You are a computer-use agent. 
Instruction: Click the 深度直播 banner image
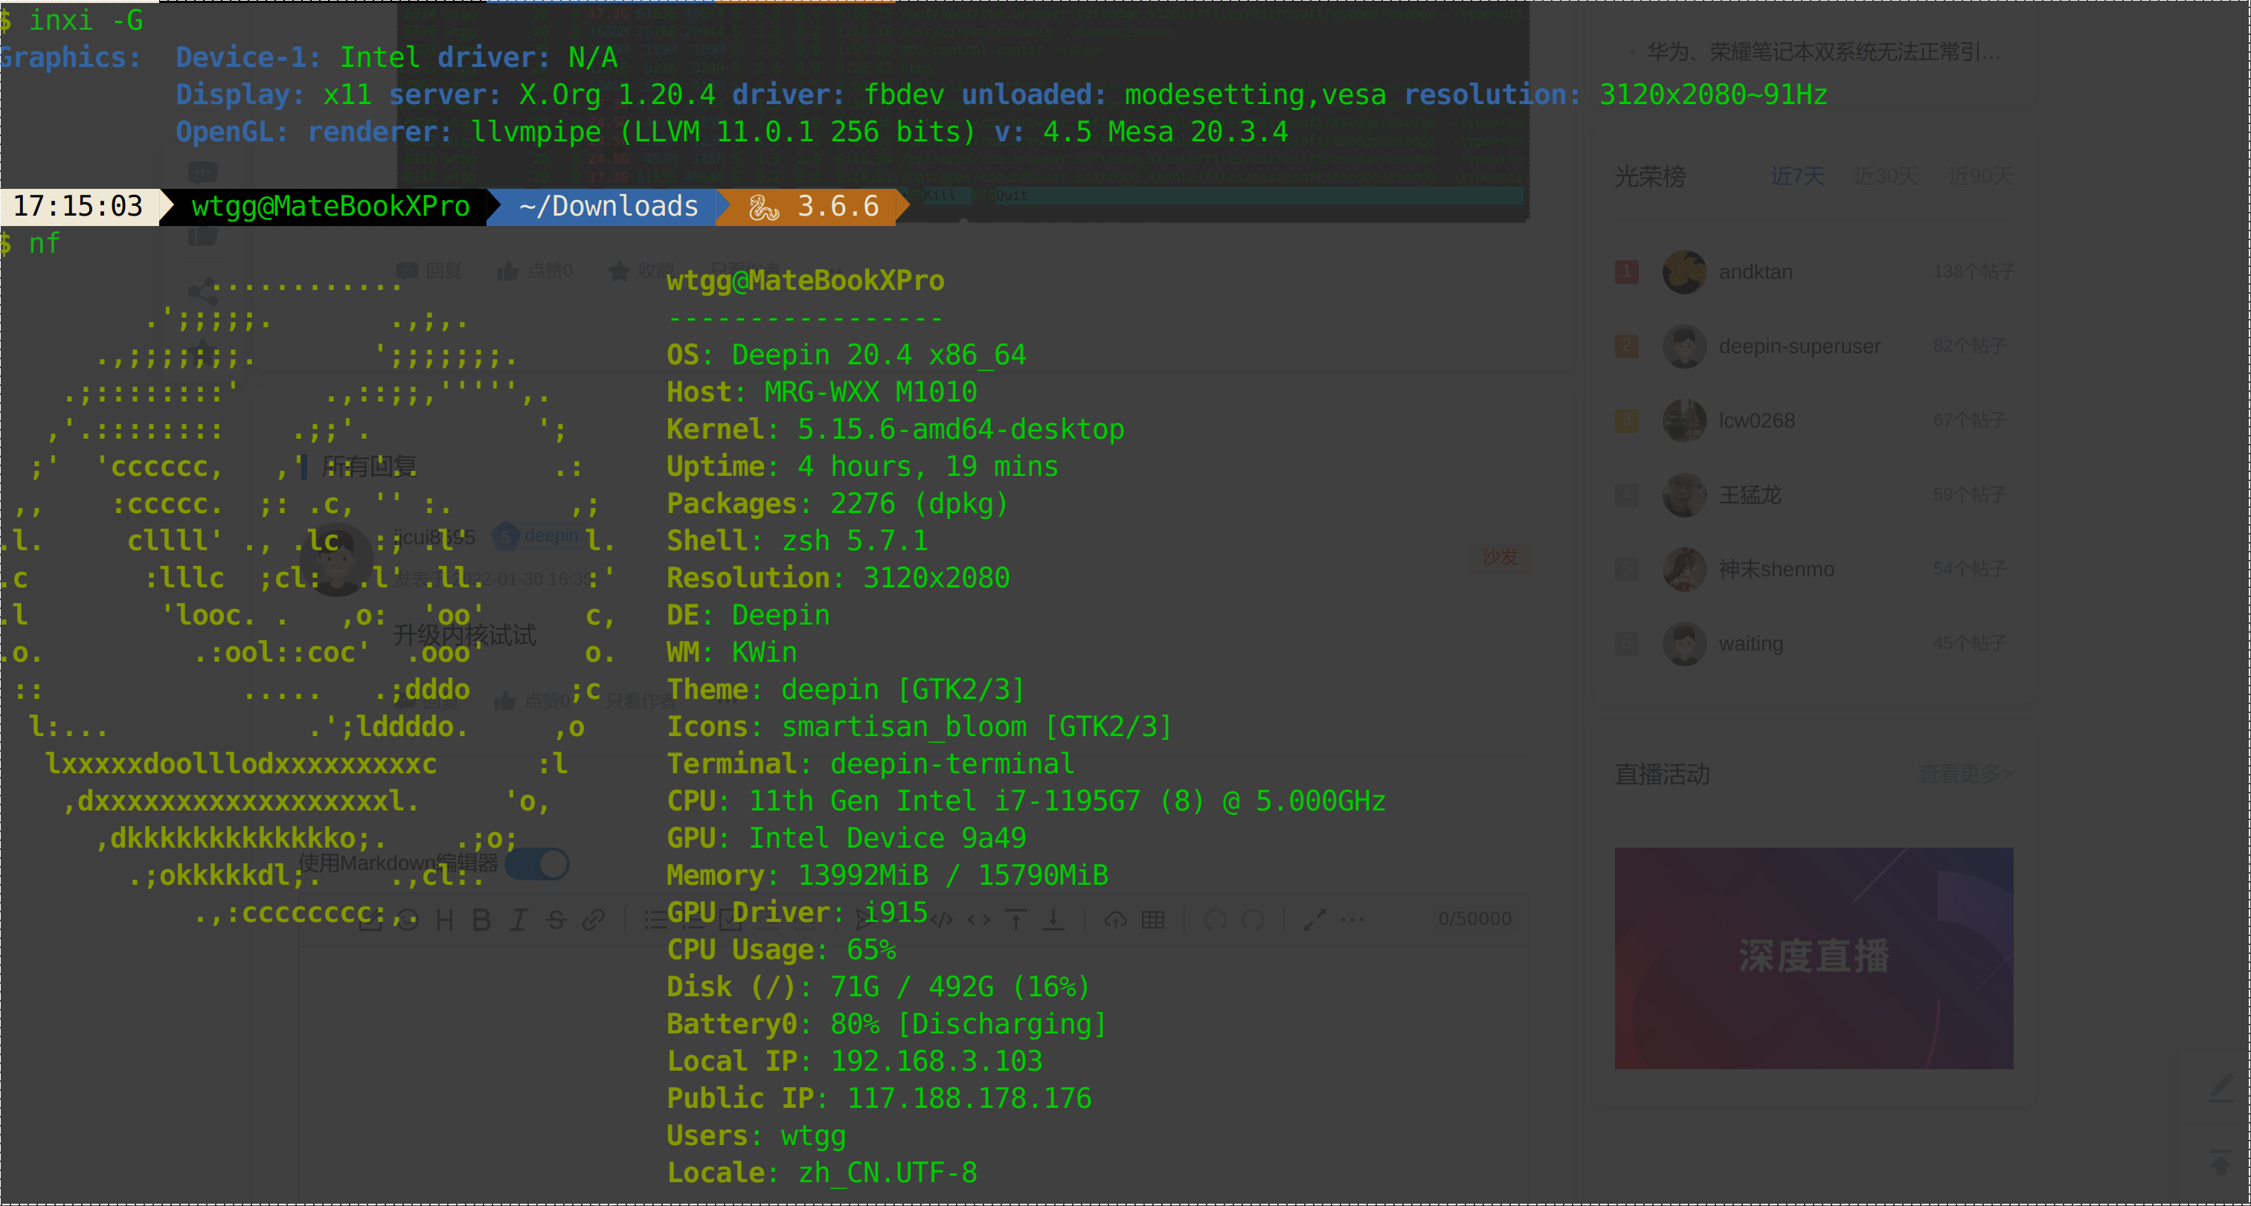coord(1813,958)
